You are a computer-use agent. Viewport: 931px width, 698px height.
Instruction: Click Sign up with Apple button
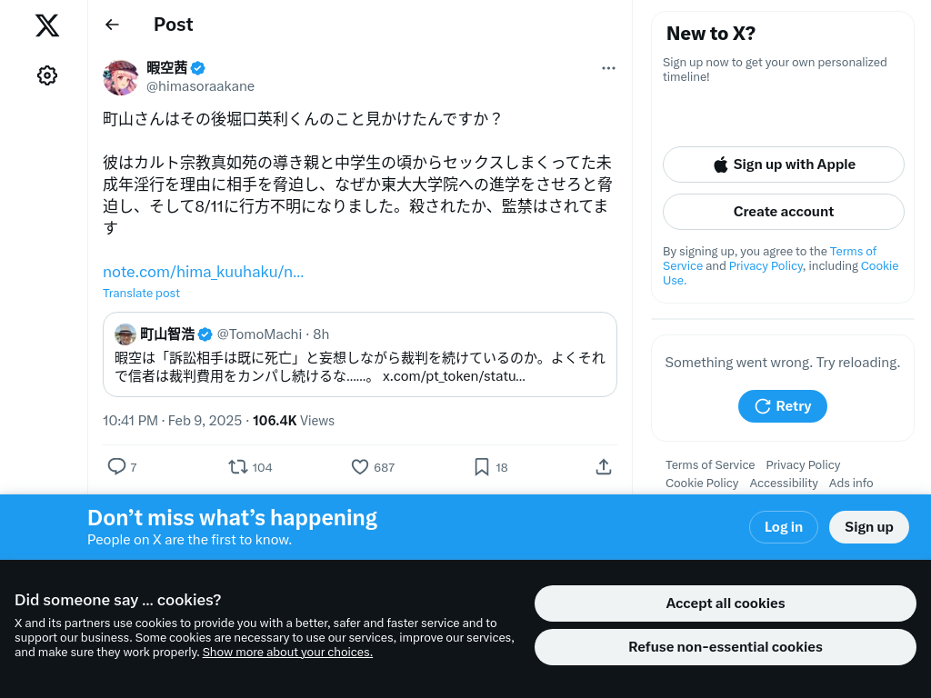point(783,165)
